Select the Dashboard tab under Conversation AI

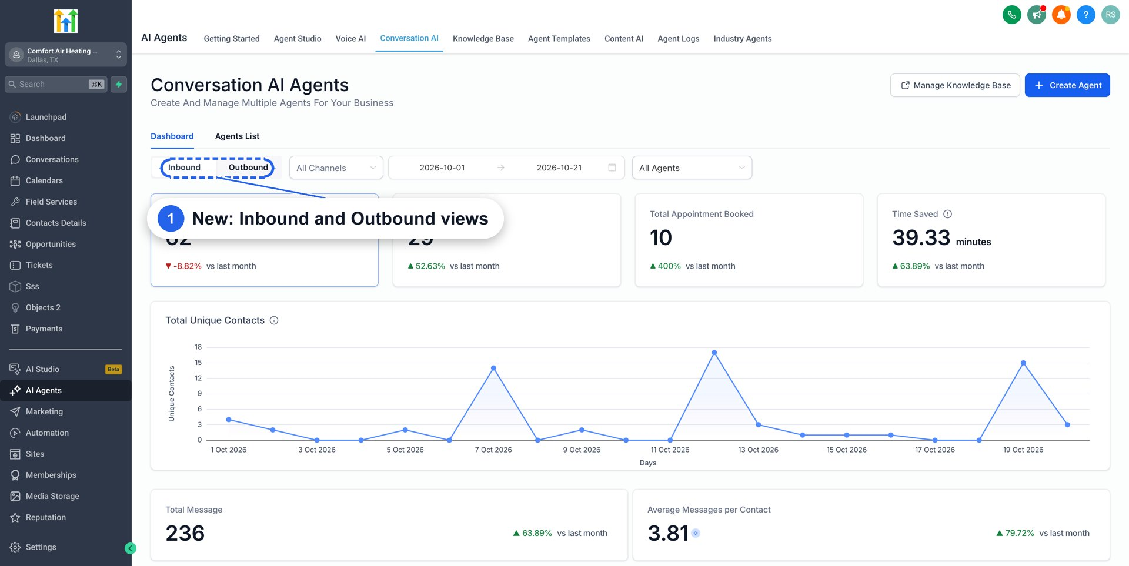(172, 136)
